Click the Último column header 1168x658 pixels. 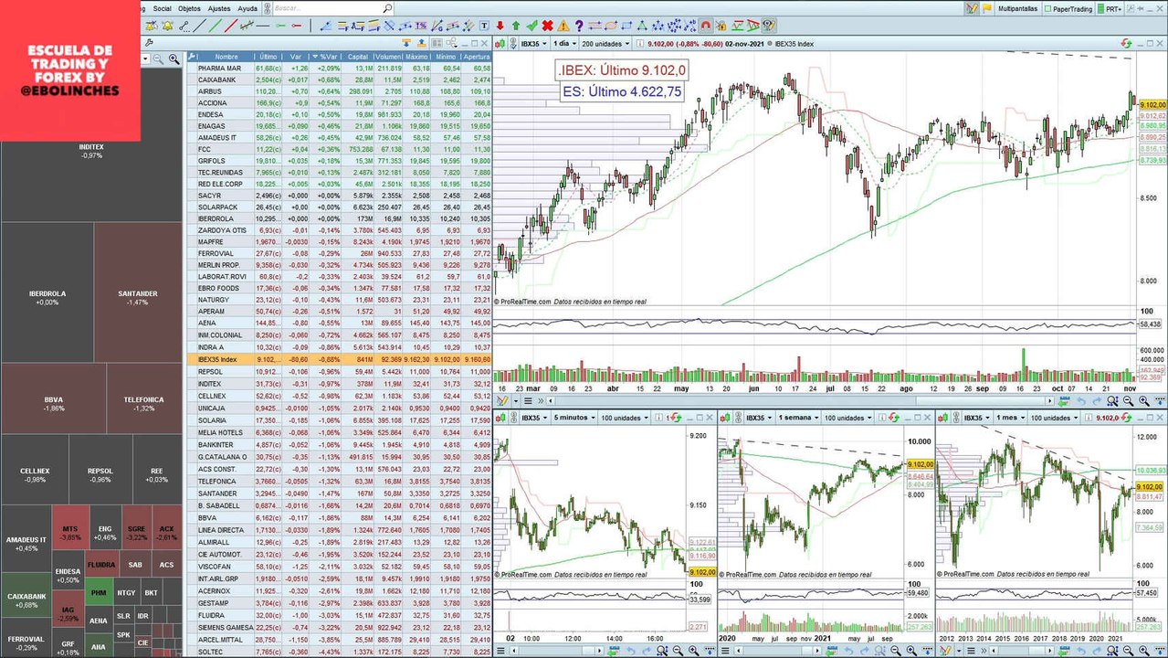coord(268,56)
